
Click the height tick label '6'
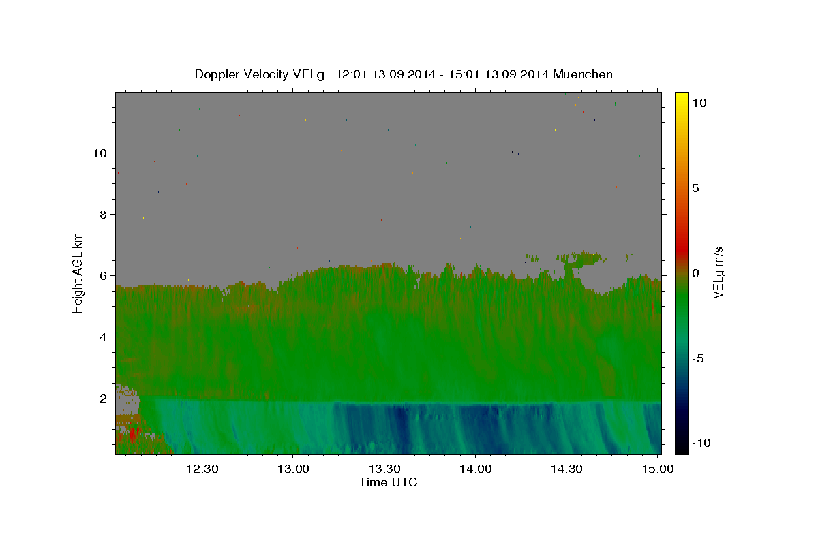104,275
